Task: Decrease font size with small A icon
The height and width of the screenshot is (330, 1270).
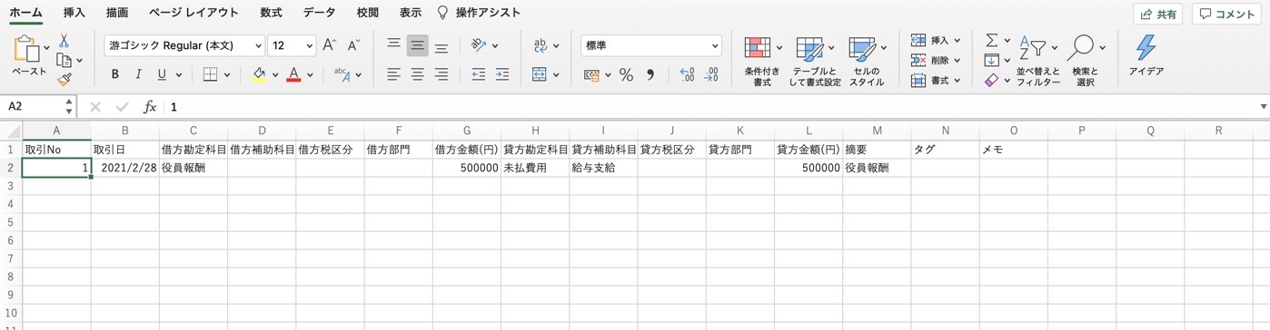Action: 353,45
